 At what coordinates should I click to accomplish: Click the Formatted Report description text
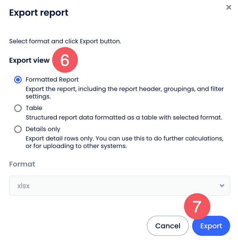tap(124, 93)
